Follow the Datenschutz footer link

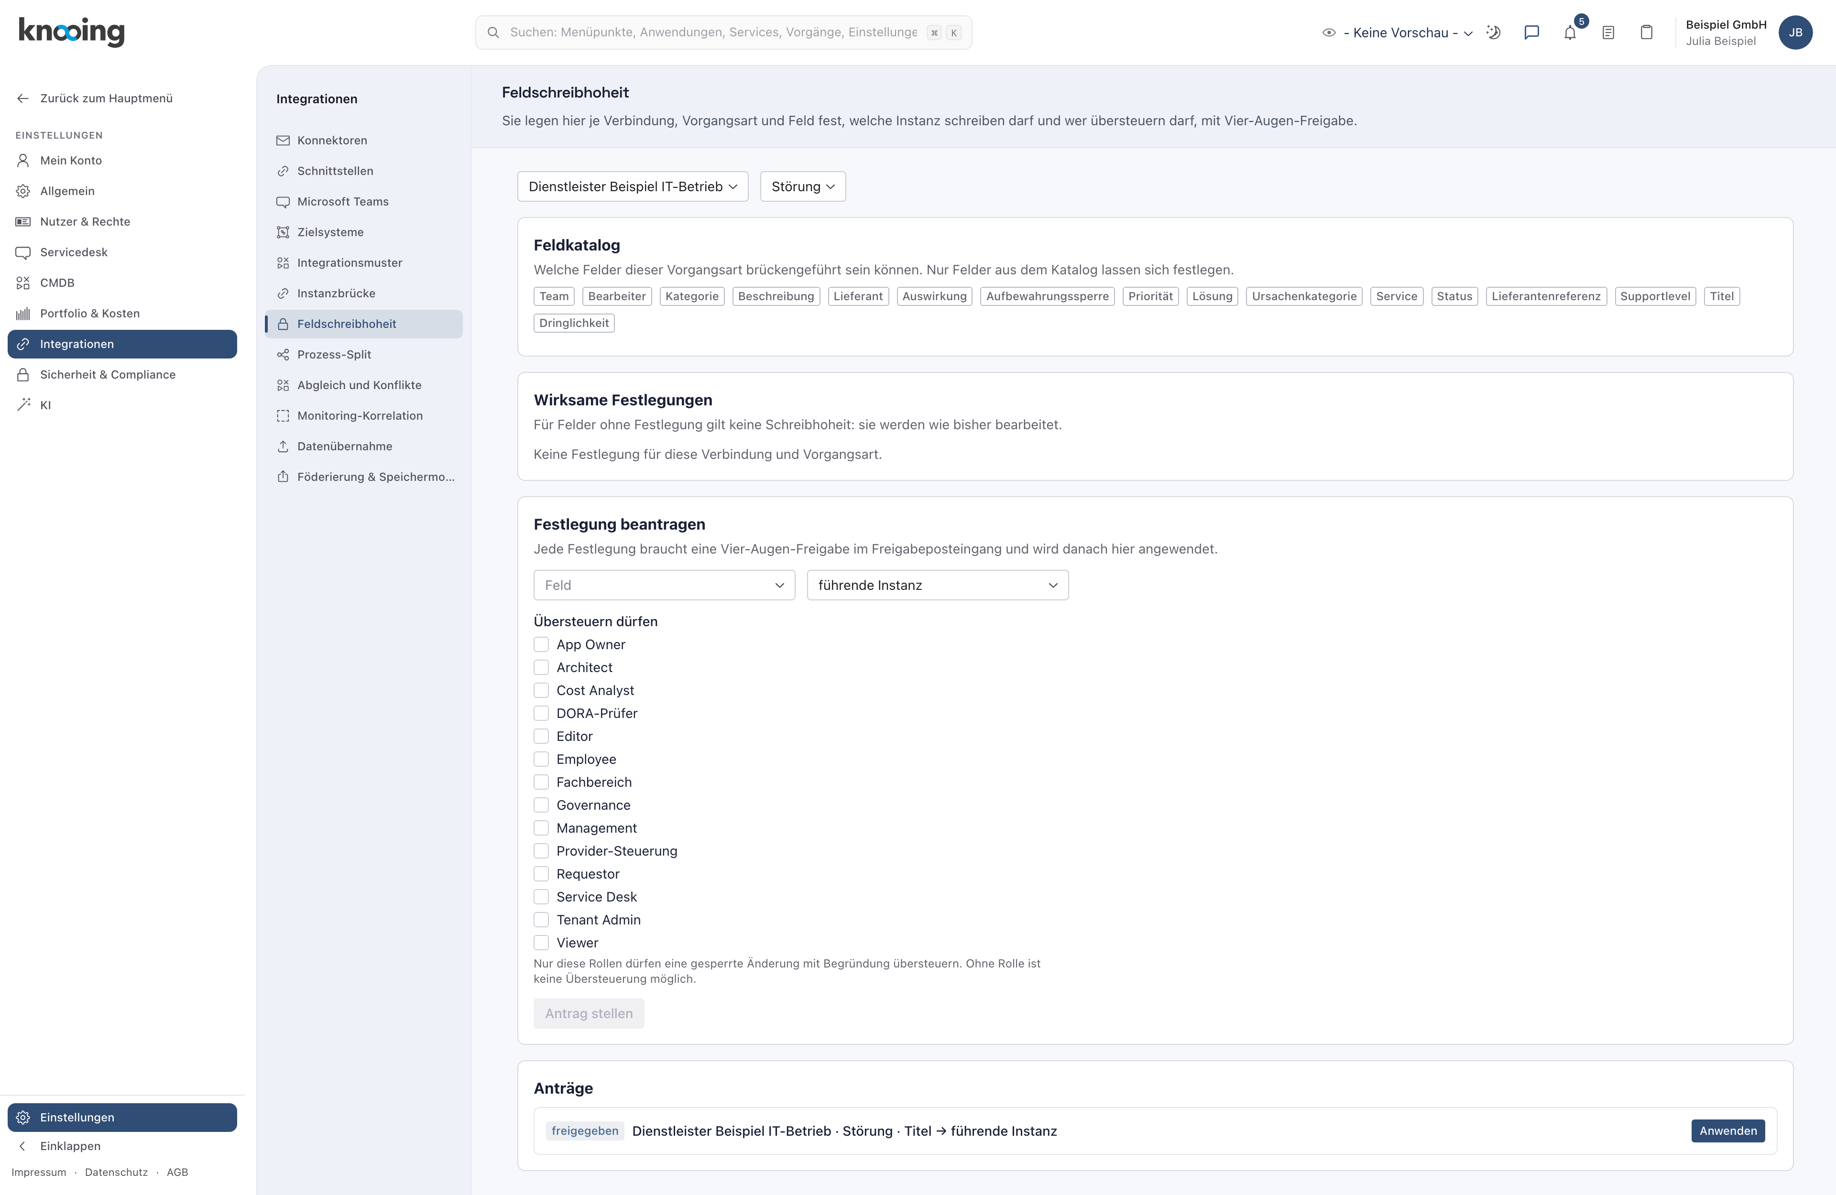pos(116,1172)
